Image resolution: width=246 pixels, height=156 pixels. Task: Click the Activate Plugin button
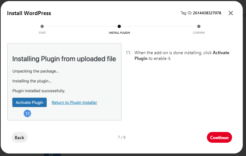tap(29, 102)
